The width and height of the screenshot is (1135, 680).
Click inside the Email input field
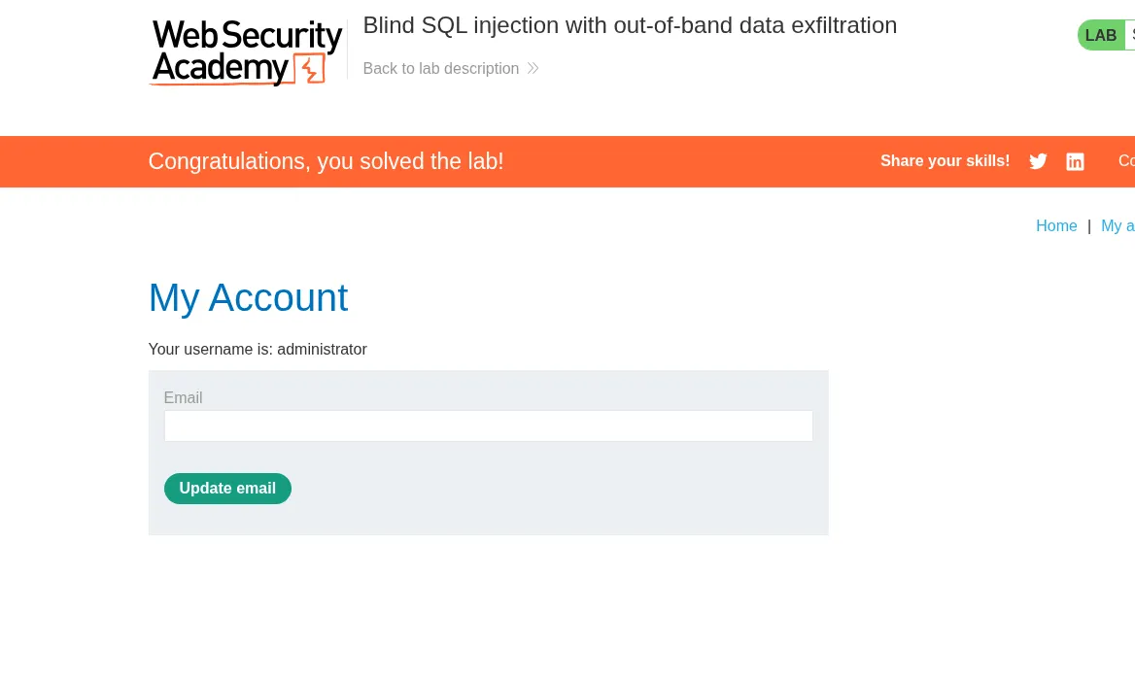[488, 425]
